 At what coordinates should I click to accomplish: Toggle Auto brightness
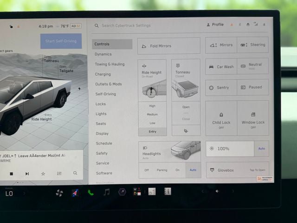click(262, 149)
